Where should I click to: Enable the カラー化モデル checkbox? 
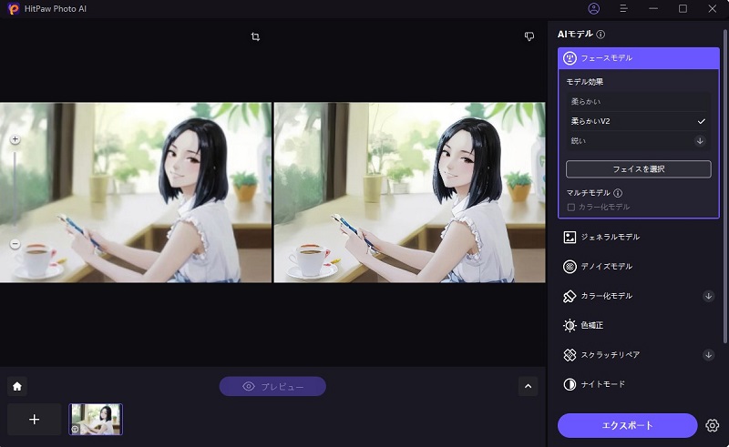pyautogui.click(x=571, y=208)
